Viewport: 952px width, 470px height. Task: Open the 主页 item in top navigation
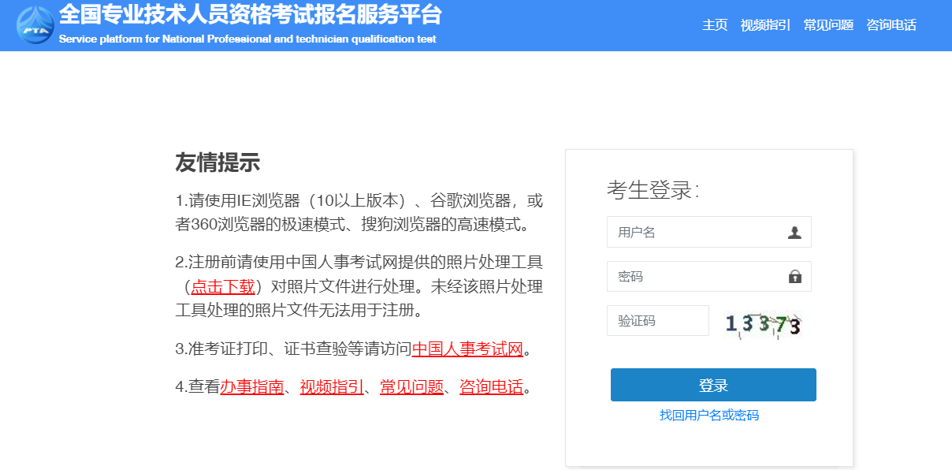[x=714, y=25]
